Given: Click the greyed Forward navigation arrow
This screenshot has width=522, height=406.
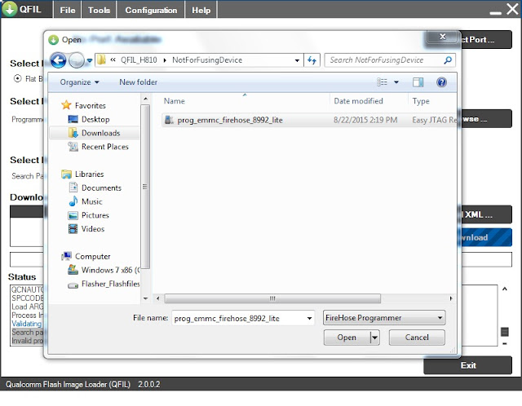Looking at the screenshot, I should click(x=77, y=60).
